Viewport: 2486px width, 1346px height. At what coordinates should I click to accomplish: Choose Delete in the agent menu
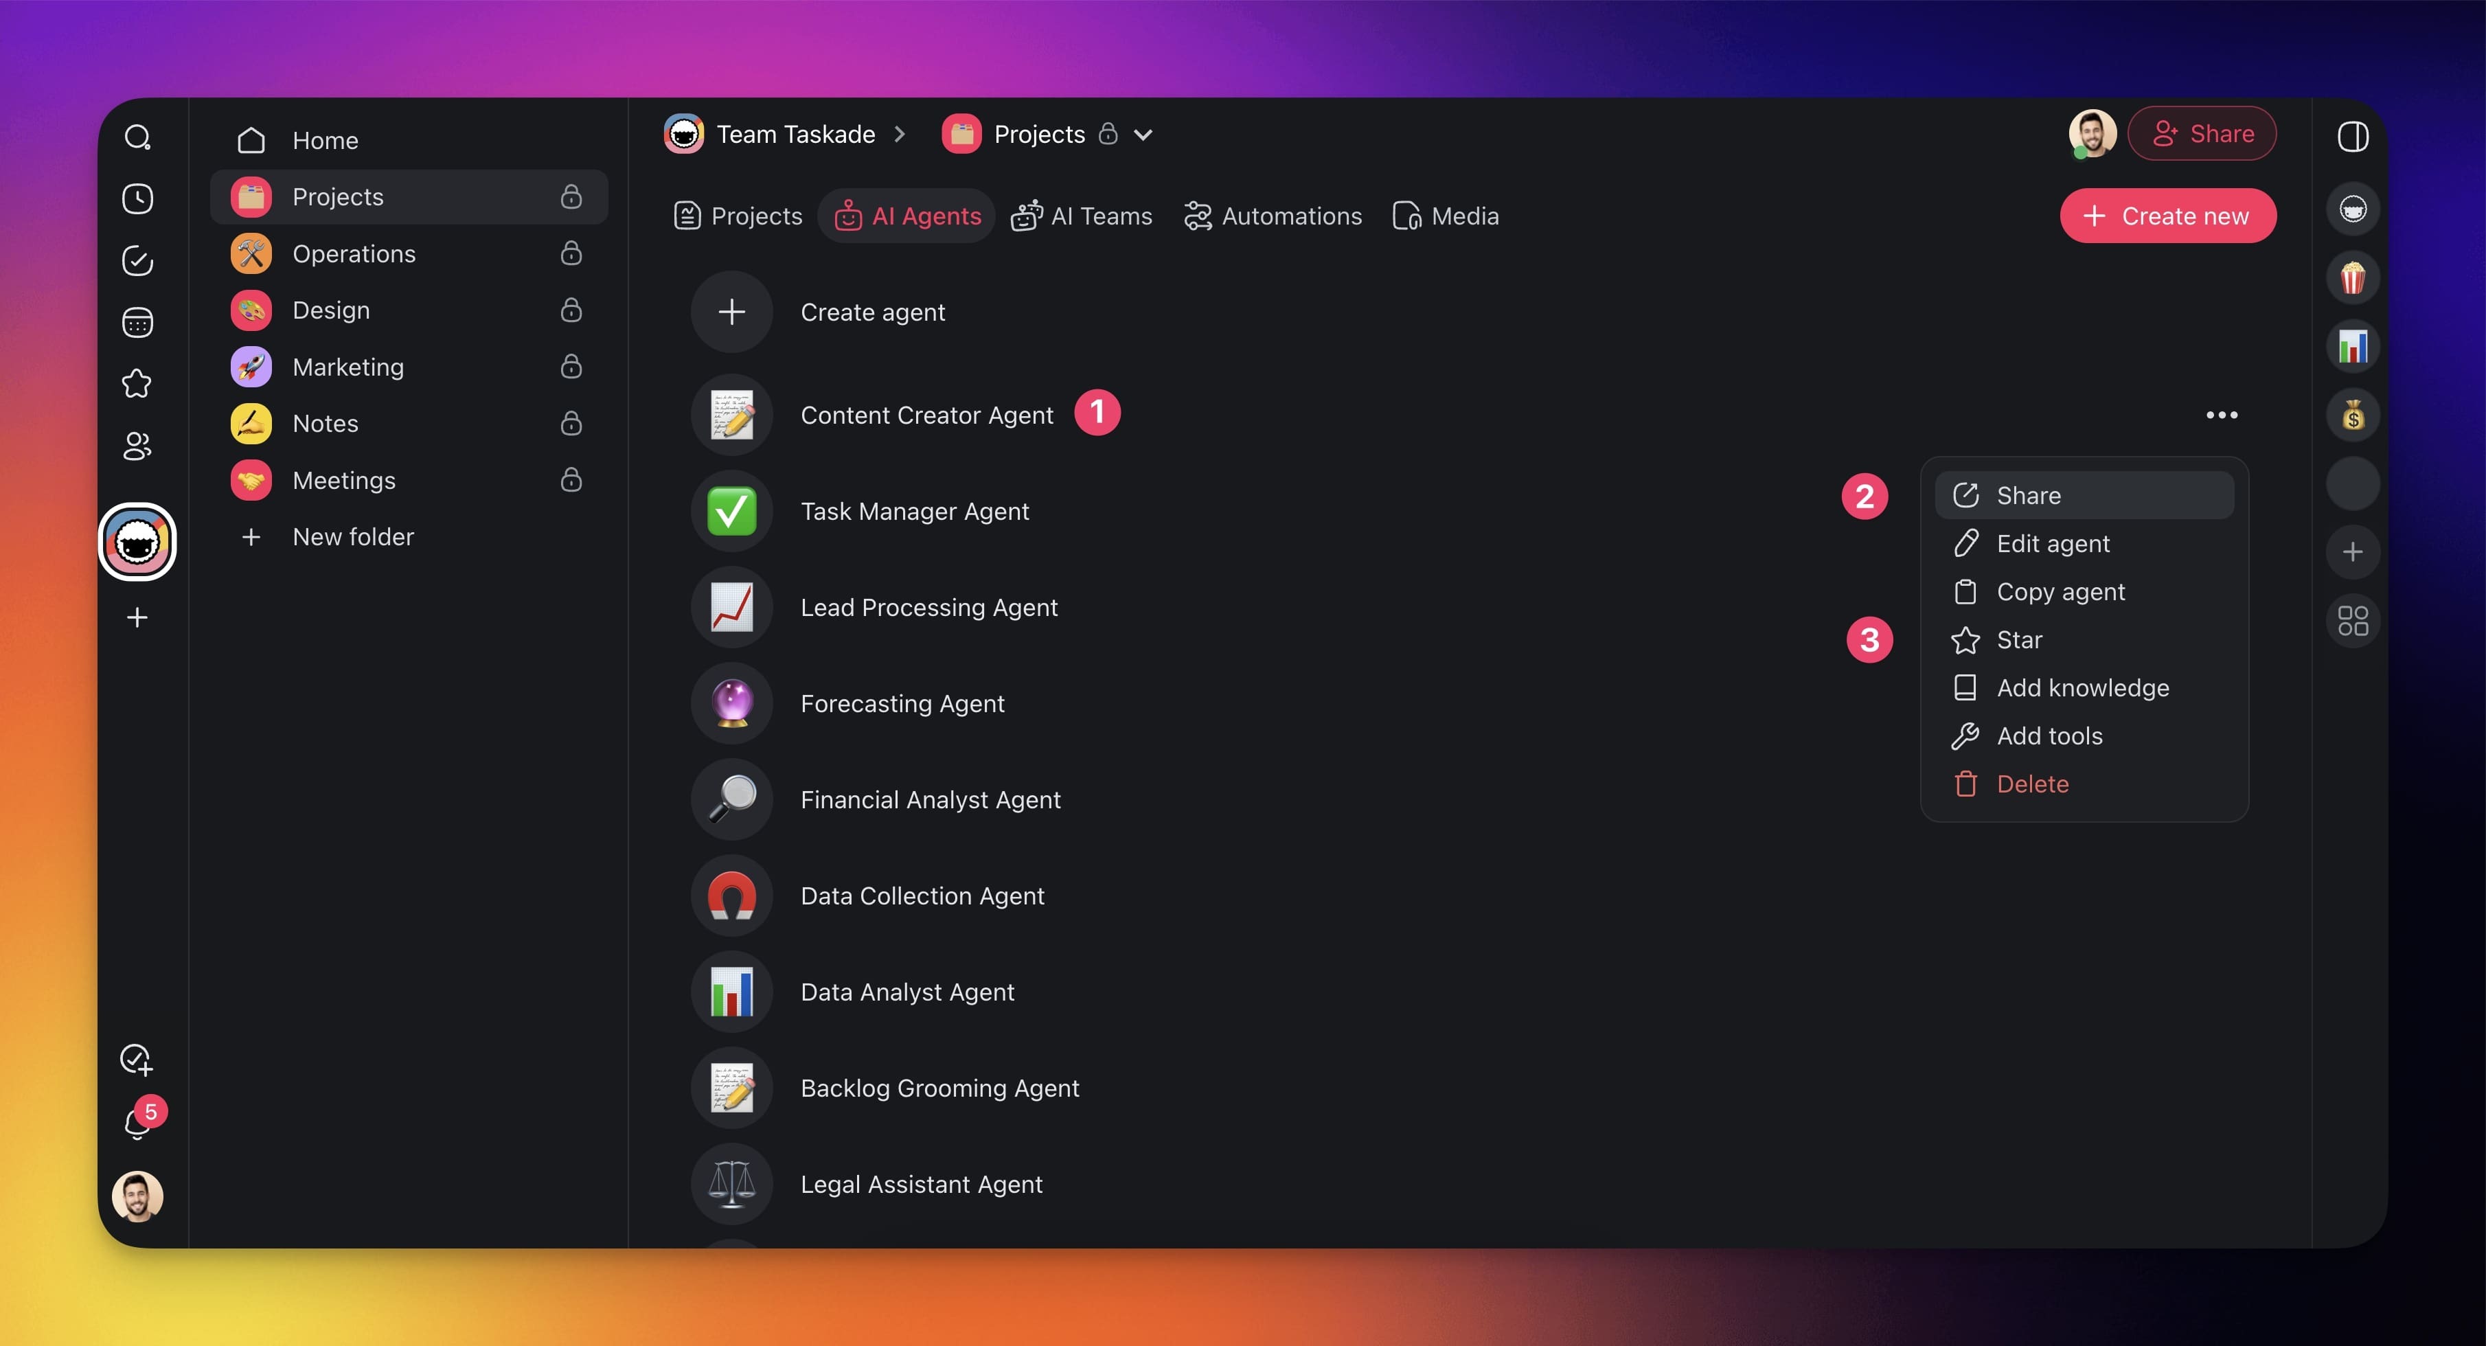point(2031,784)
